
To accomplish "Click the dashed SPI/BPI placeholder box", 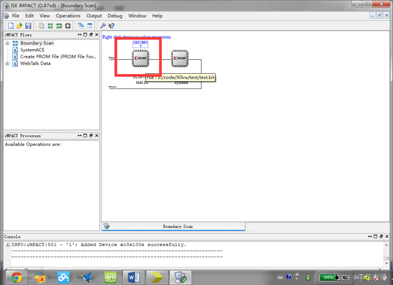I will click(140, 44).
